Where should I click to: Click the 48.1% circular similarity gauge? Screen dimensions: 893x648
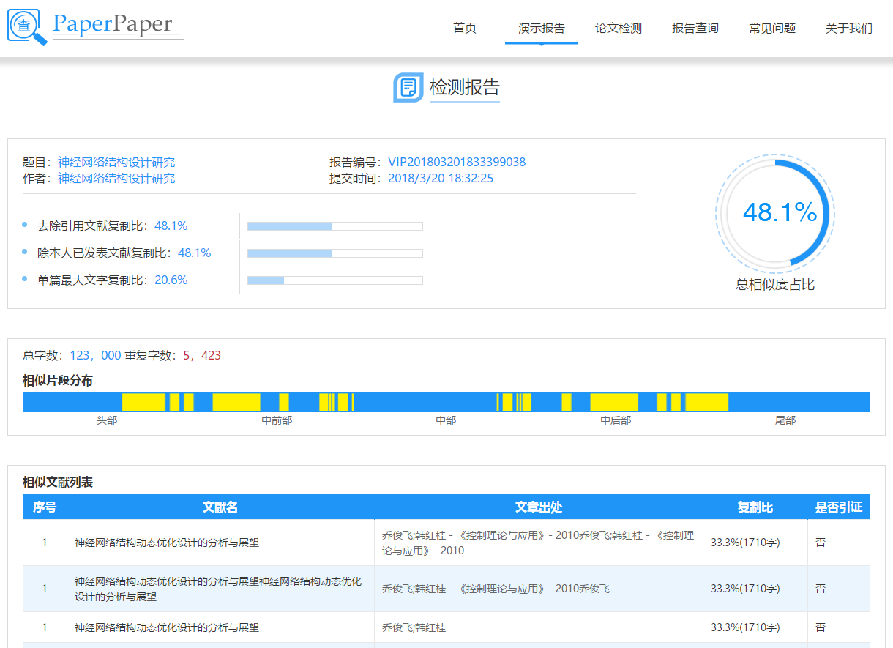(x=775, y=213)
